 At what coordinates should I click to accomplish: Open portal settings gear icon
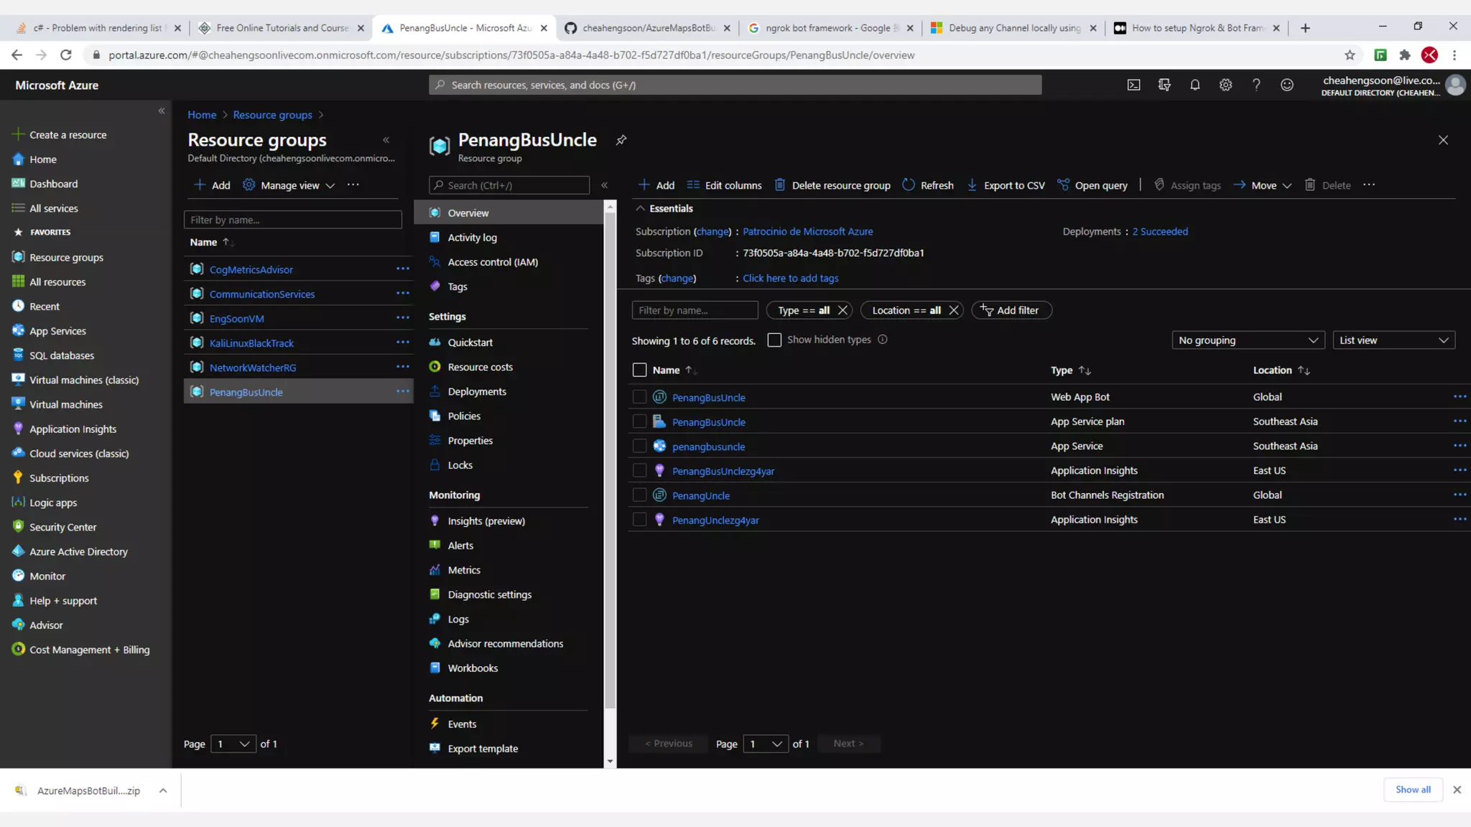[1225, 85]
